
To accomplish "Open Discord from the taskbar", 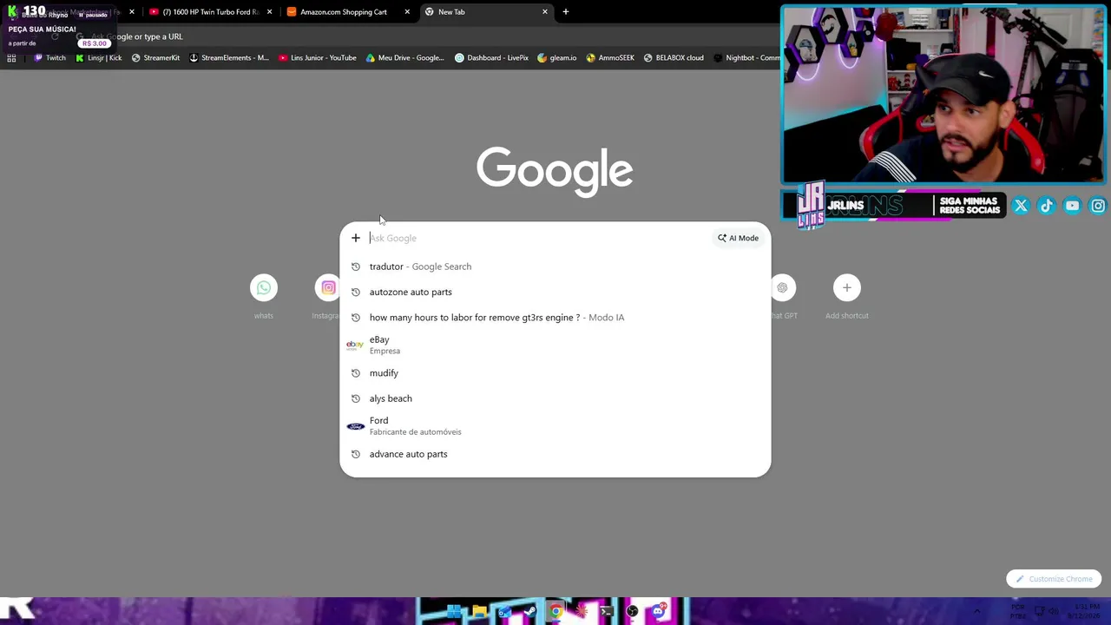I will [x=658, y=612].
